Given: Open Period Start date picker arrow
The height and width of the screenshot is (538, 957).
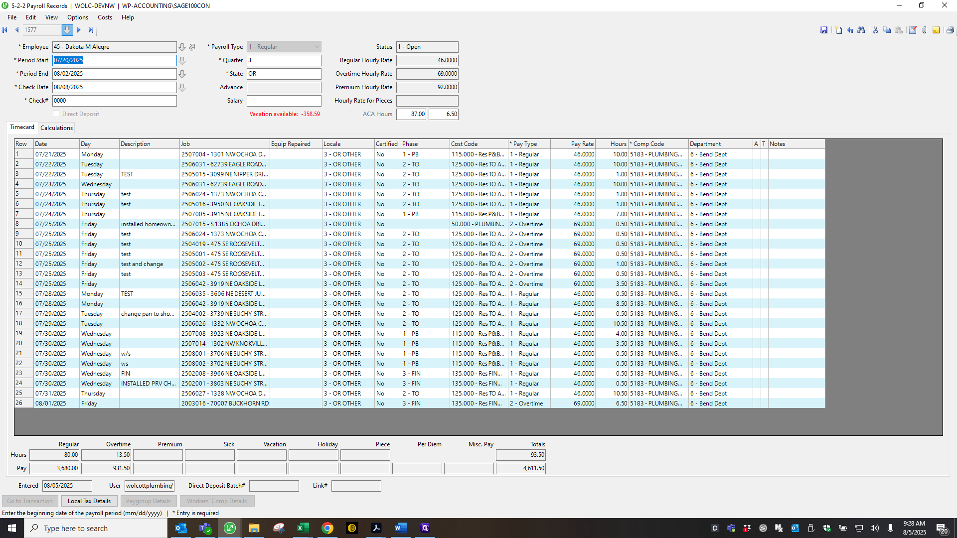Looking at the screenshot, I should [x=182, y=61].
